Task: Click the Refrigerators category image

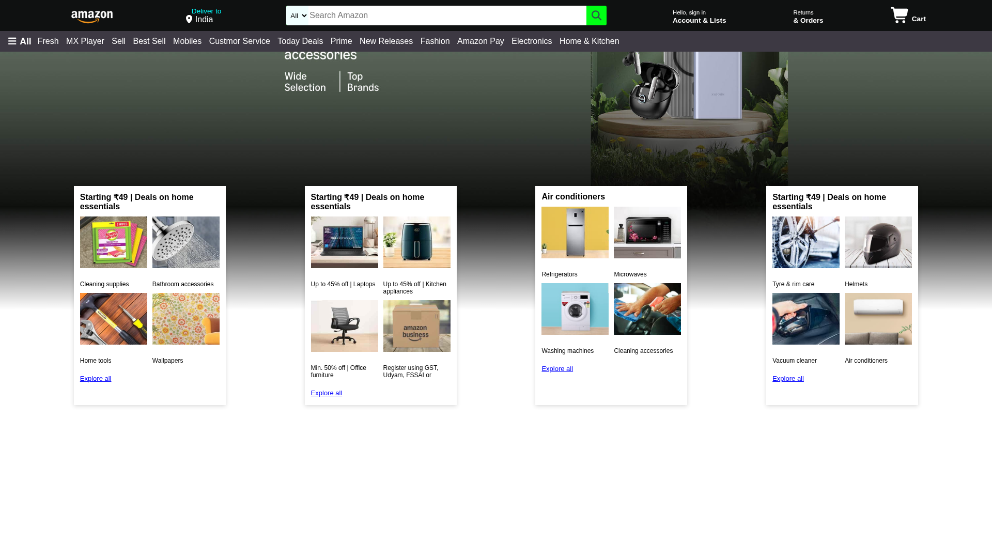Action: point(575,232)
